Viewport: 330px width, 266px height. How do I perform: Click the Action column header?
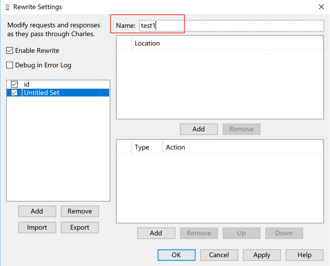pos(243,147)
